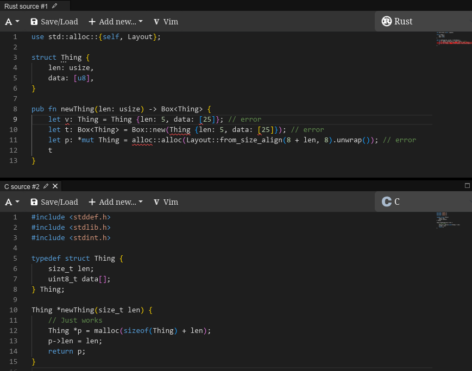Place cursor on the malloc line in C code
This screenshot has width=472, height=371.
pos(129,330)
